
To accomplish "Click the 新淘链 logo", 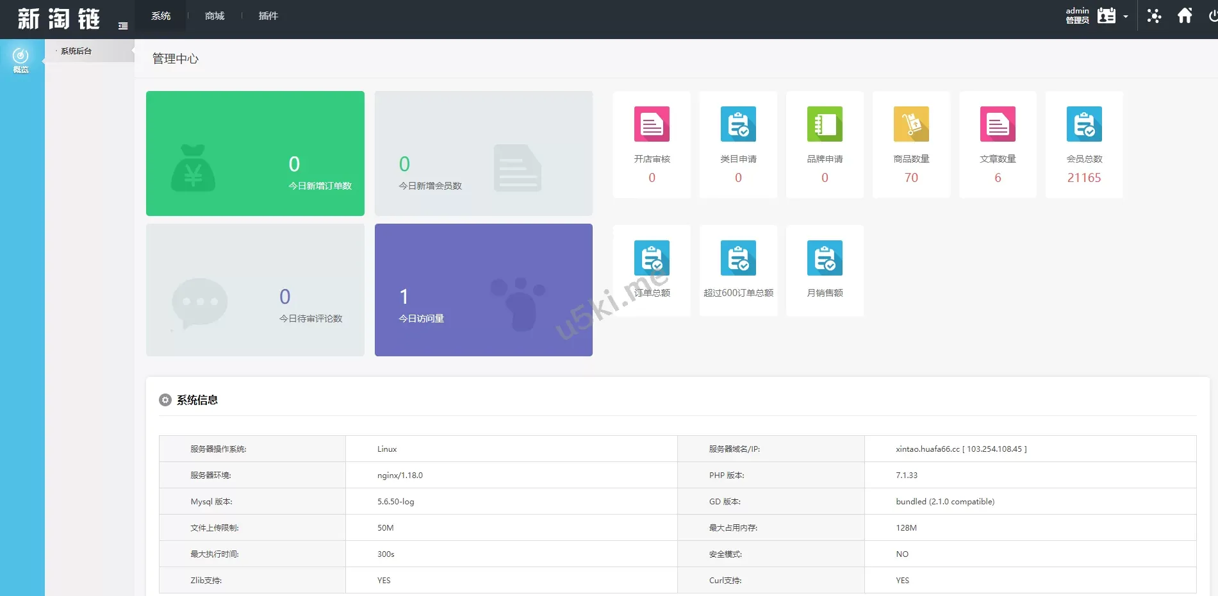I will coord(59,19).
